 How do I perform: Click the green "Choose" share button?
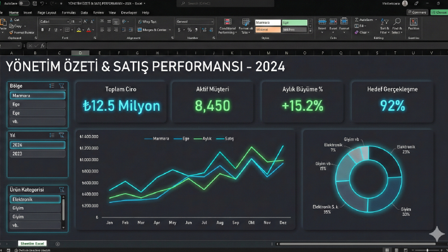(x=439, y=12)
